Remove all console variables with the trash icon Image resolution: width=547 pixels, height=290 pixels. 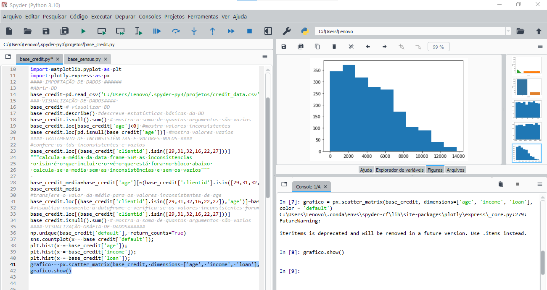(500, 184)
